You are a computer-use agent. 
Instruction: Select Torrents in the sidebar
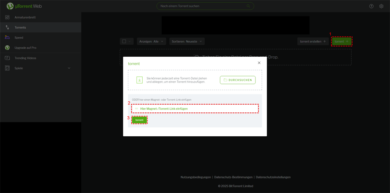click(x=41, y=28)
